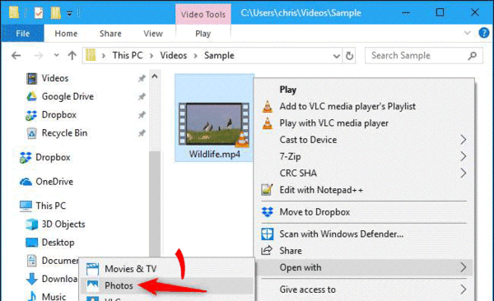Image resolution: width=494 pixels, height=301 pixels.
Task: Click the New Folder quick access icon
Action: tap(55, 13)
